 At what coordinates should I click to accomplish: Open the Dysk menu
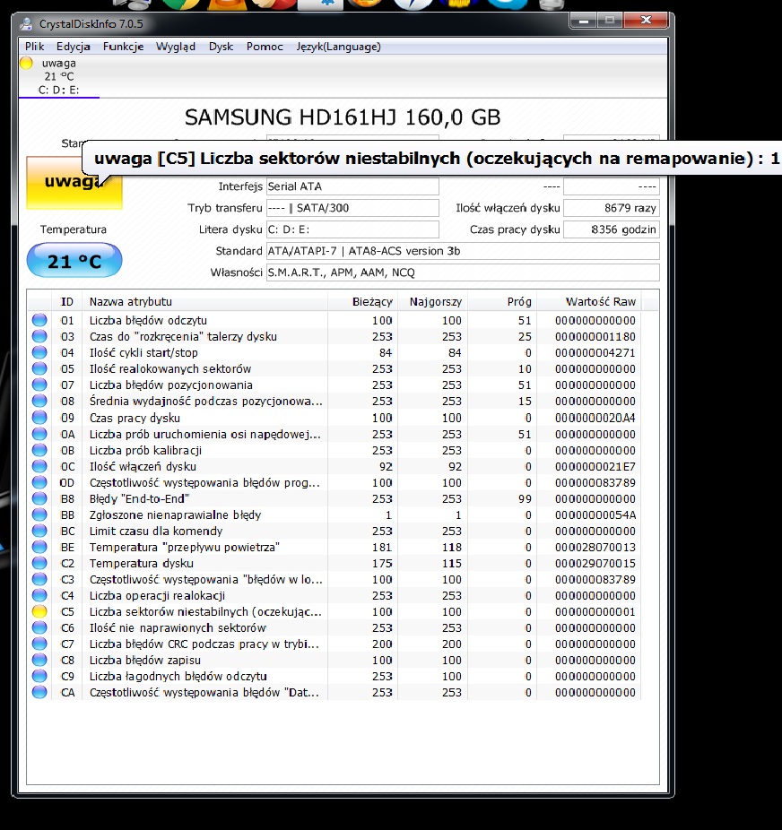[x=221, y=47]
